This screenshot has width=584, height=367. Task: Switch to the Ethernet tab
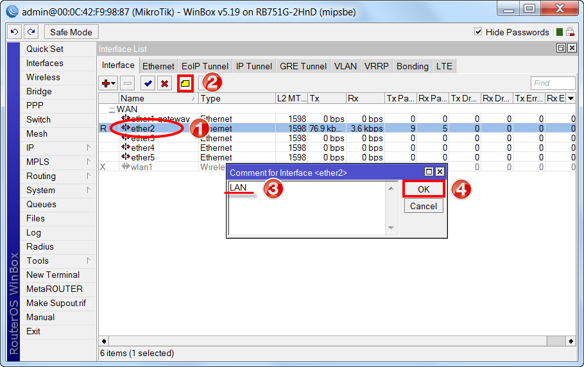pyautogui.click(x=159, y=66)
